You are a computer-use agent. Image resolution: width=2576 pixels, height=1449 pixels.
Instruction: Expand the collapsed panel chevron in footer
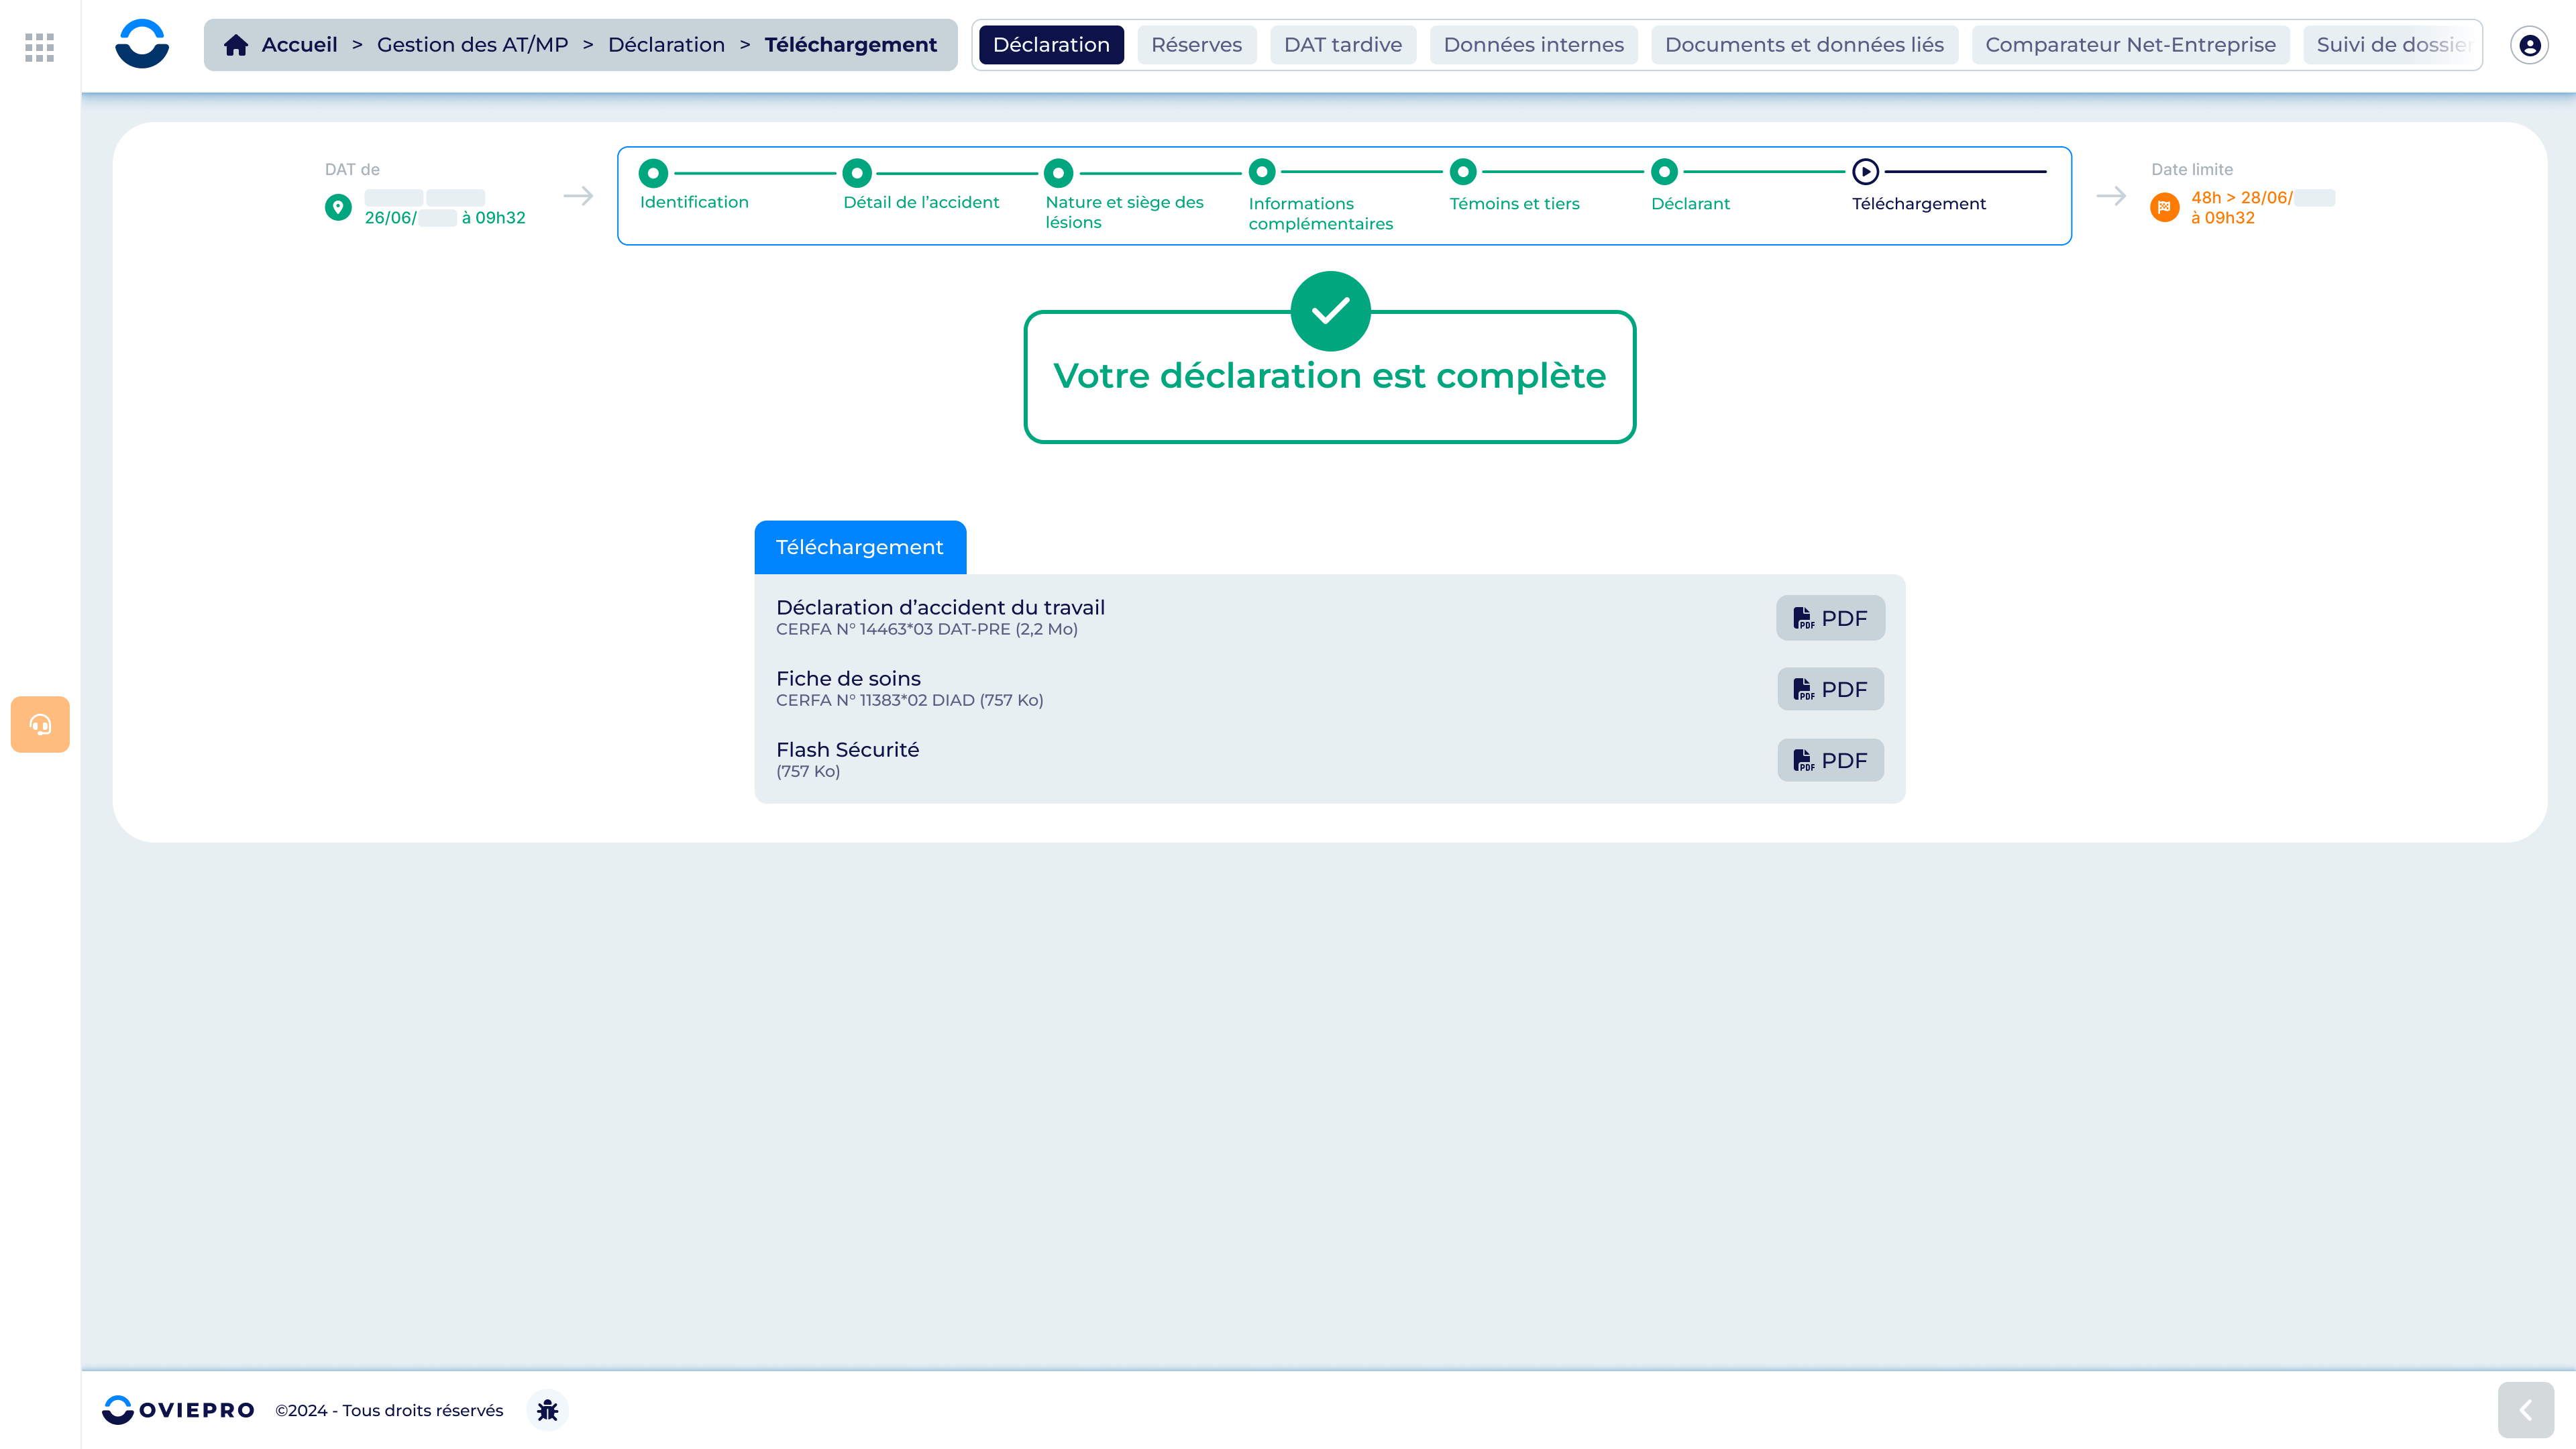(x=2525, y=1410)
